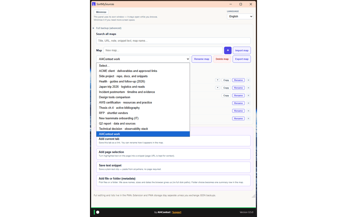This screenshot has height=217, width=347.
Task: Select 'ACME client · deliverables and approved links' map
Action: pyautogui.click(x=143, y=71)
